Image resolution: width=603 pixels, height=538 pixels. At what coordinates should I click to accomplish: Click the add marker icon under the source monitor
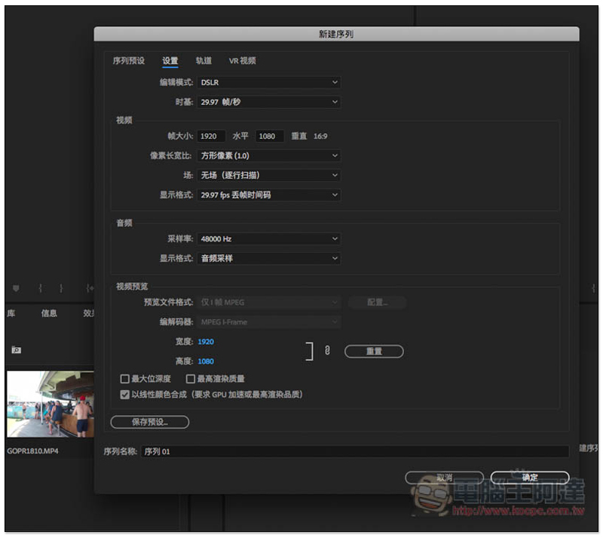tap(16, 288)
